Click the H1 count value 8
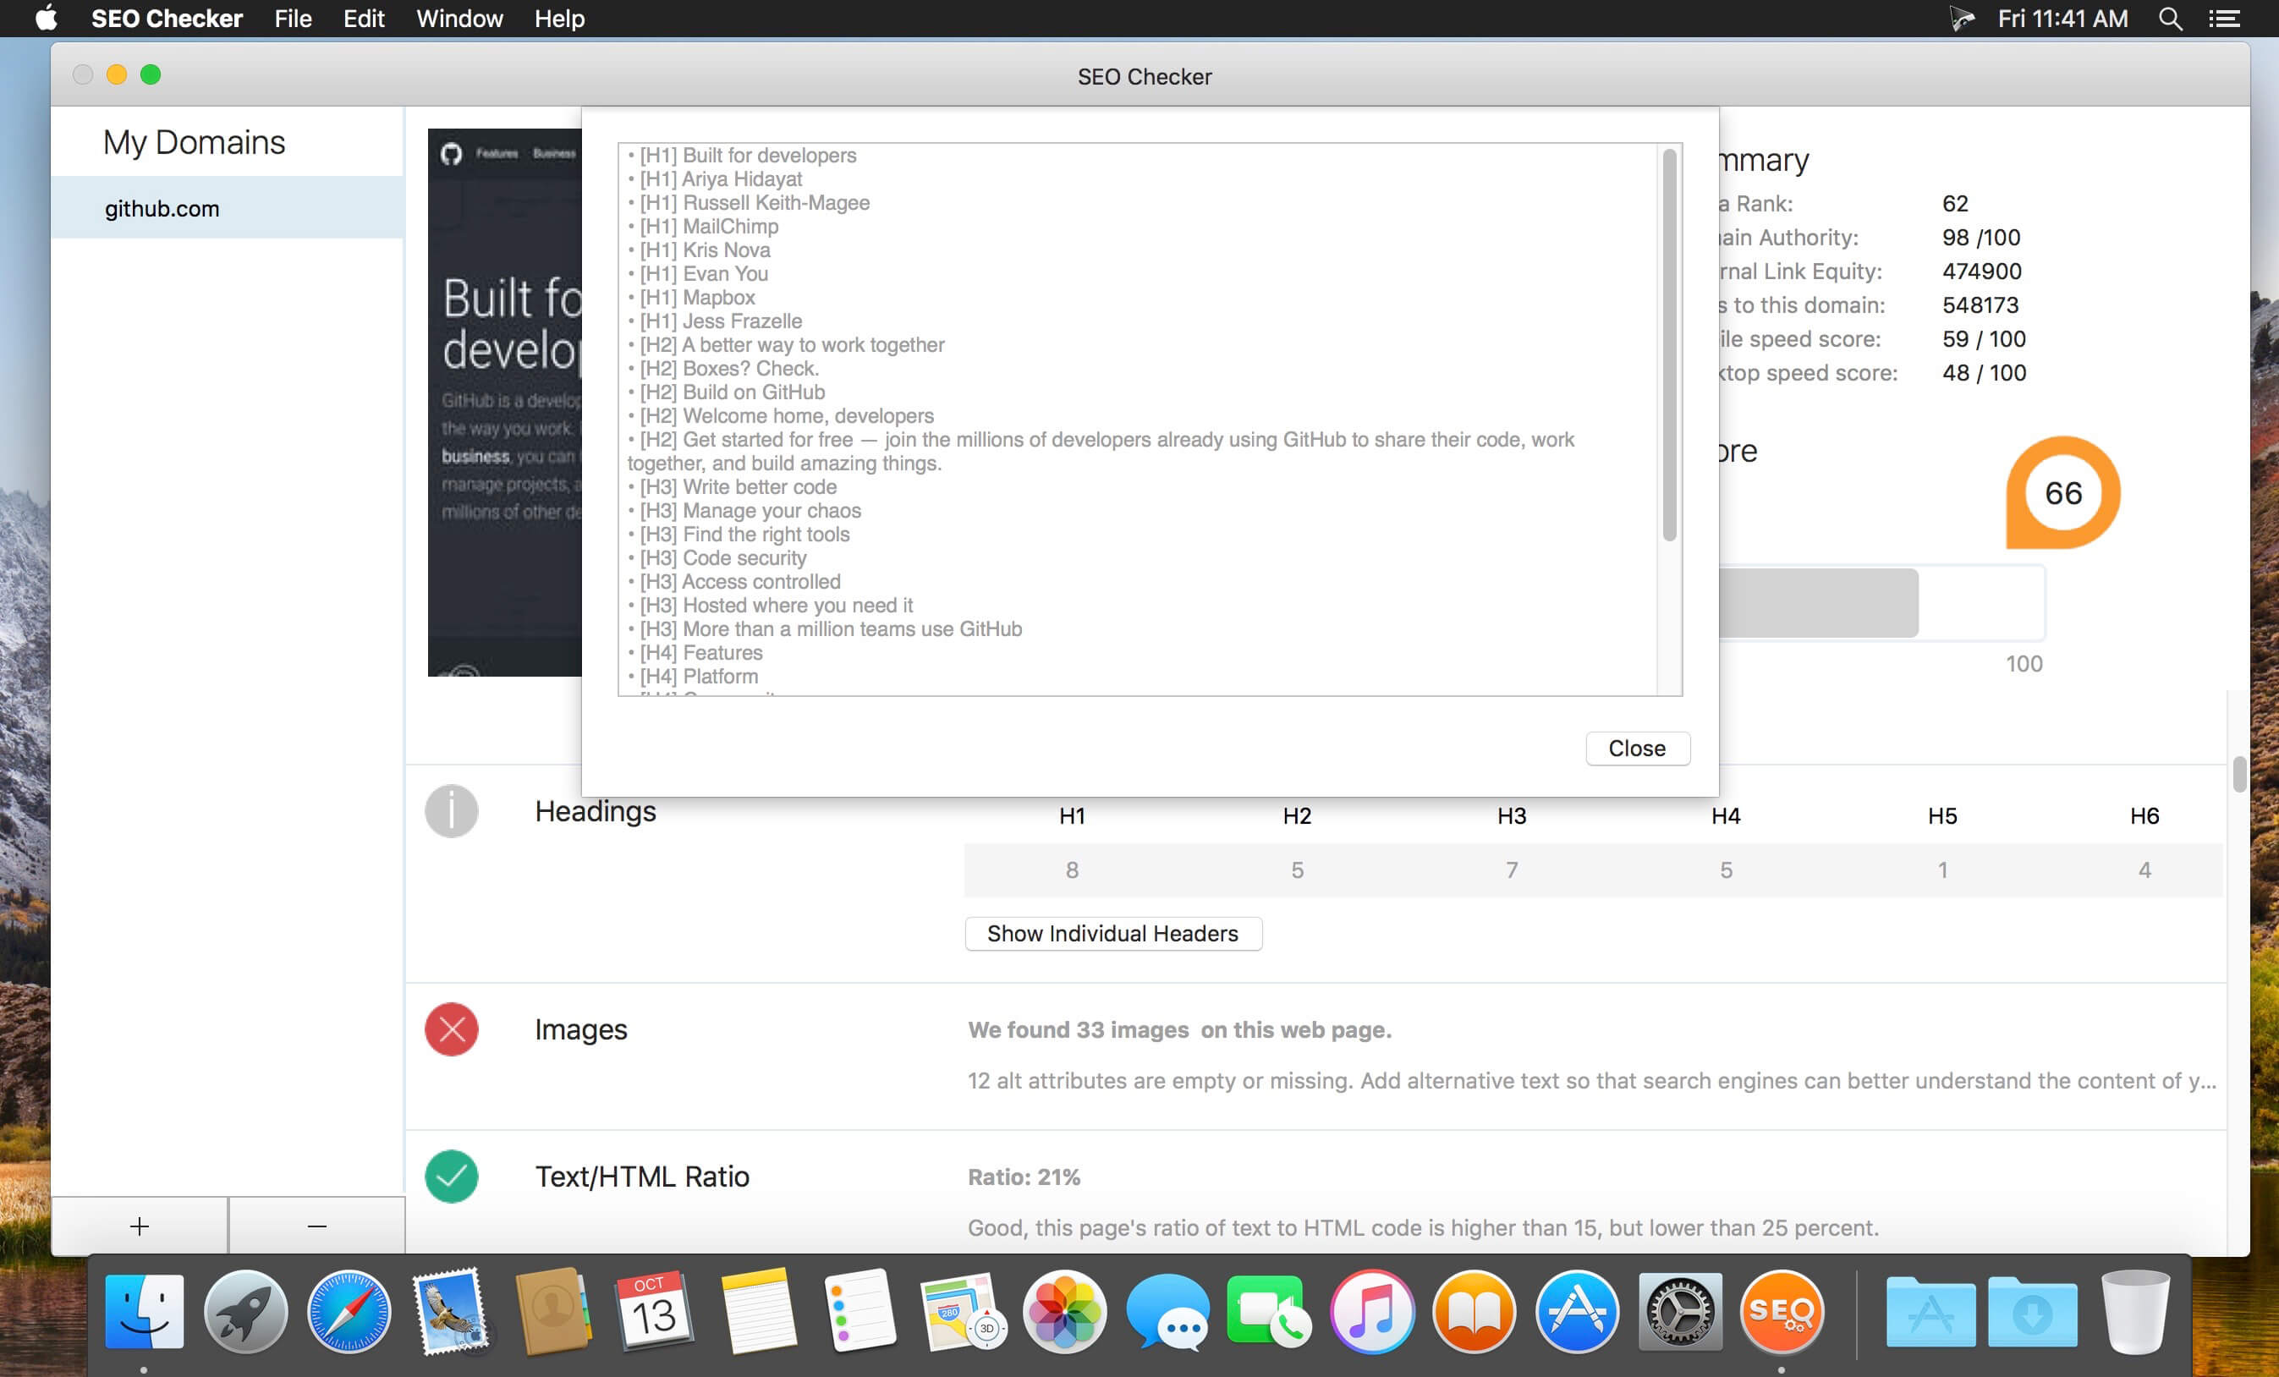This screenshot has width=2279, height=1377. [1072, 870]
